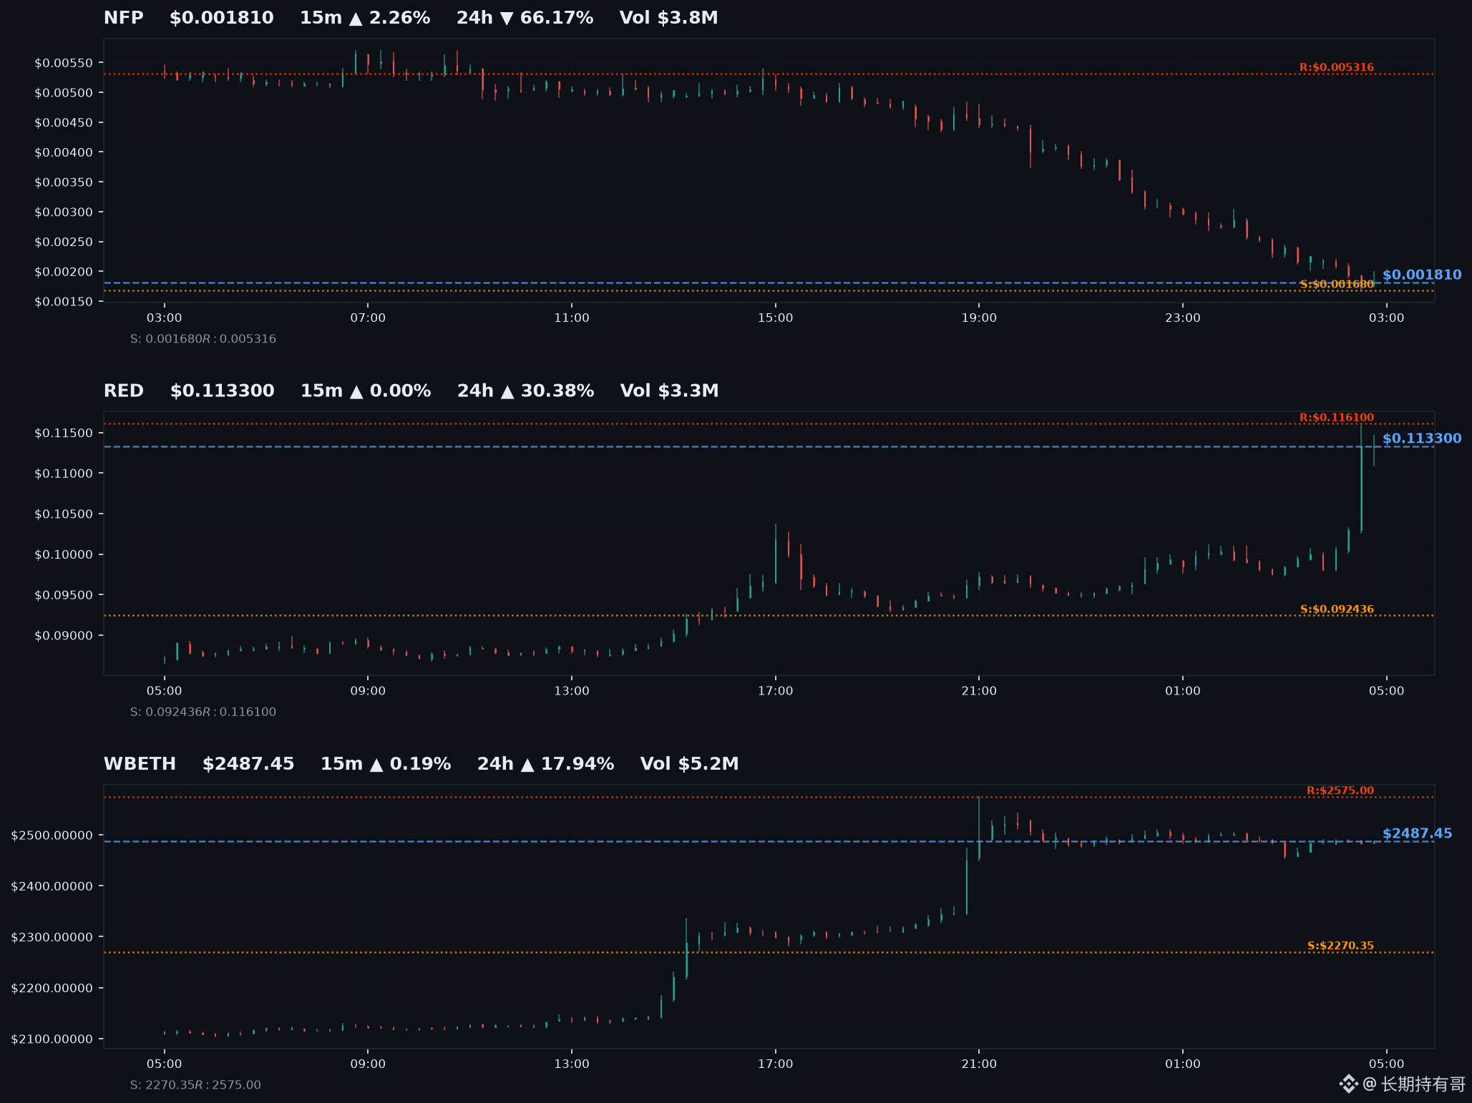Select the 01:00 time label on the WBETH chart
The width and height of the screenshot is (1472, 1103).
coord(1183,1064)
